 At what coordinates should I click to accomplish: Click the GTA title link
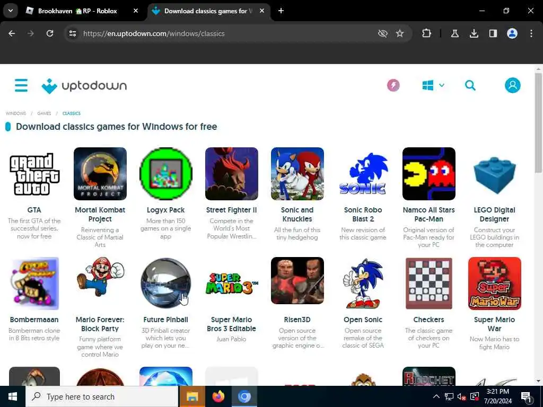point(34,210)
